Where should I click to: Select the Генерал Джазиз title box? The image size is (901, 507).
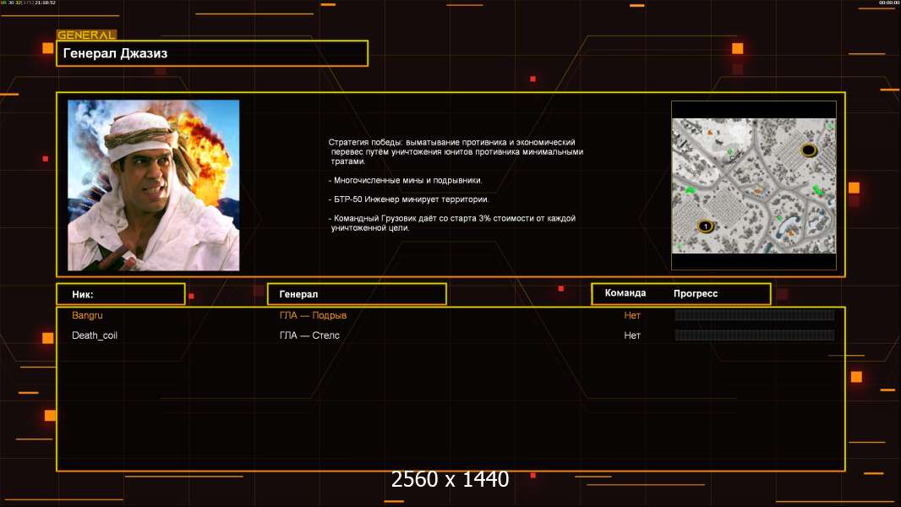[212, 53]
